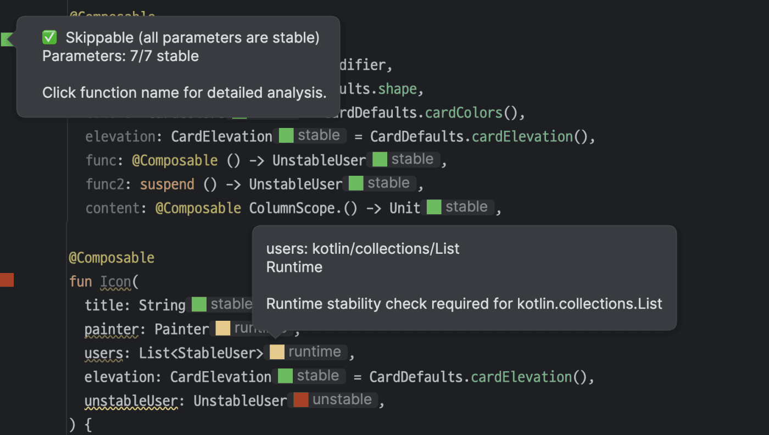This screenshot has height=435, width=769.
Task: Click the runtime hint label on users parameter
Action: [x=315, y=352]
